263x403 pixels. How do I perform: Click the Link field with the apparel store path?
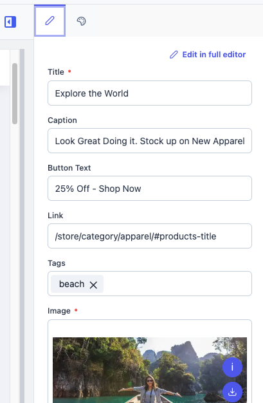(x=150, y=236)
